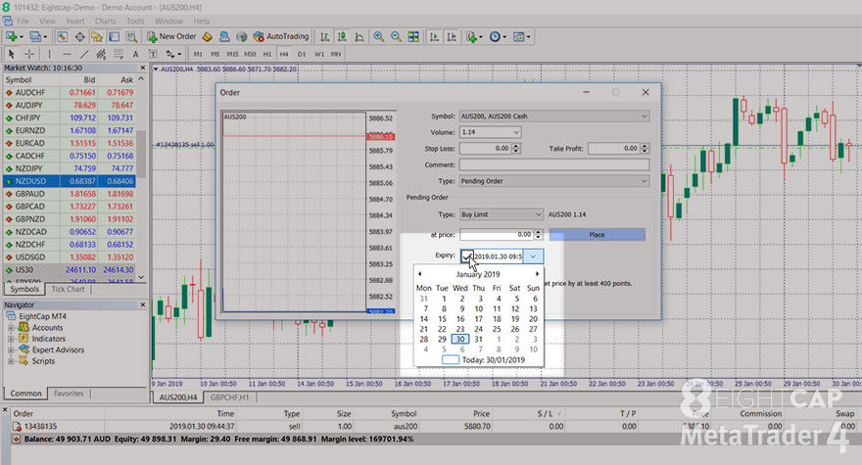The image size is (862, 465).
Task: Switch to Navigator Favorites tab
Action: [x=69, y=394]
